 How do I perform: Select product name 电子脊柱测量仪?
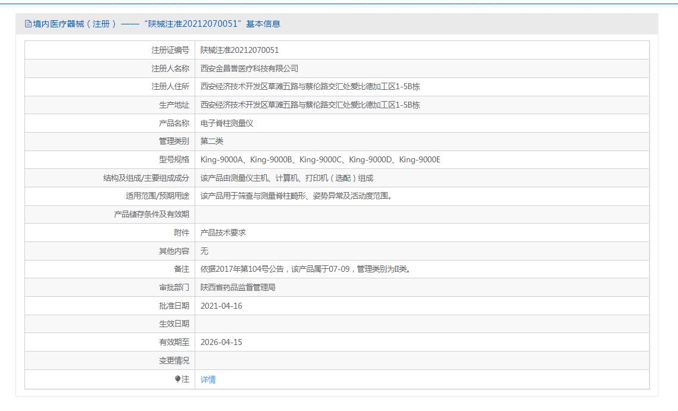(227, 123)
